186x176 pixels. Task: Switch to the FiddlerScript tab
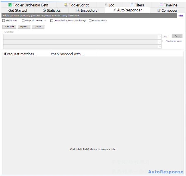(77, 5)
